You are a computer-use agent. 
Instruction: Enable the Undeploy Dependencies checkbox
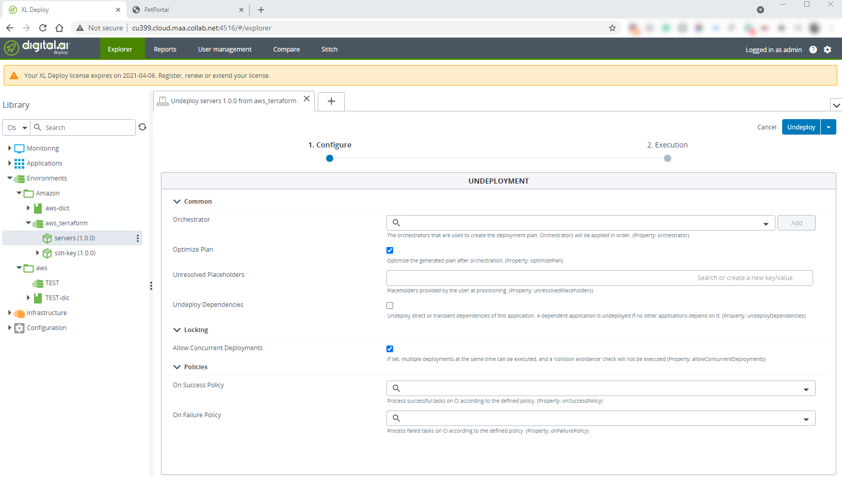[390, 306]
